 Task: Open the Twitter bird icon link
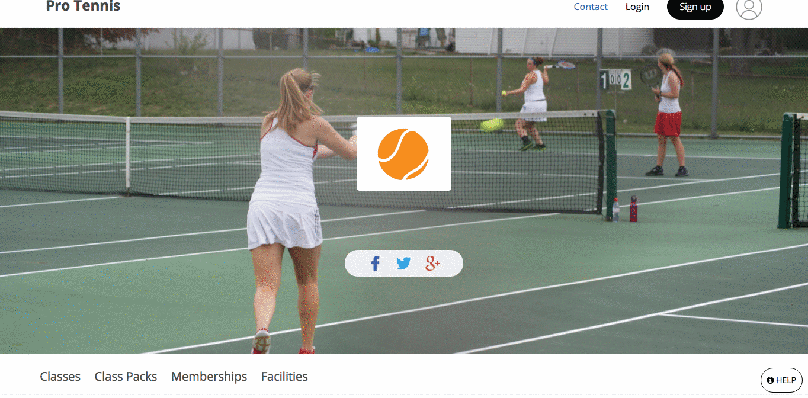(403, 264)
